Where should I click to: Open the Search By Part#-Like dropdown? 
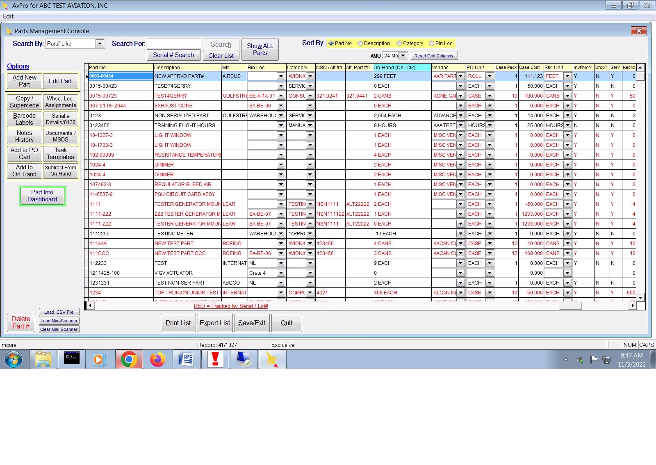tap(100, 43)
